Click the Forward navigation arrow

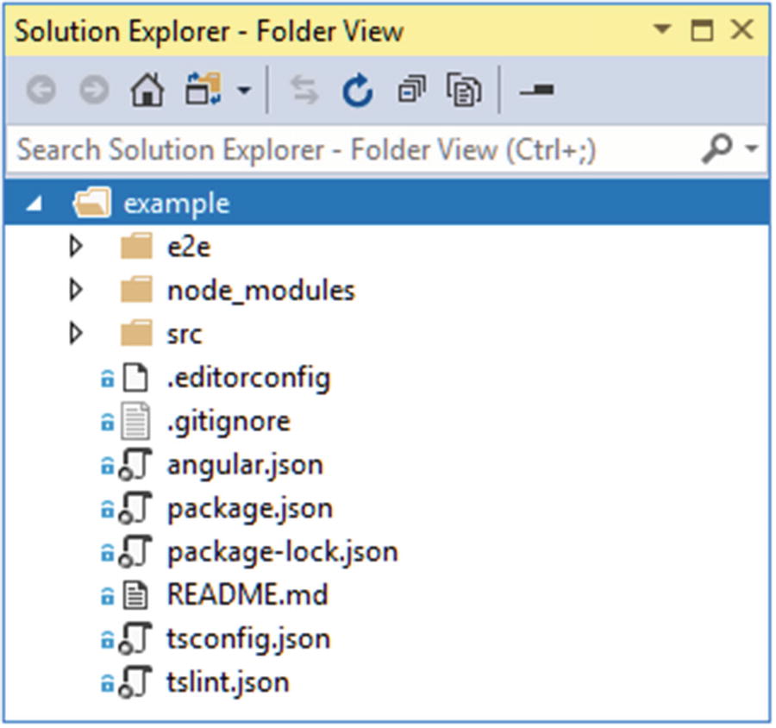(93, 91)
